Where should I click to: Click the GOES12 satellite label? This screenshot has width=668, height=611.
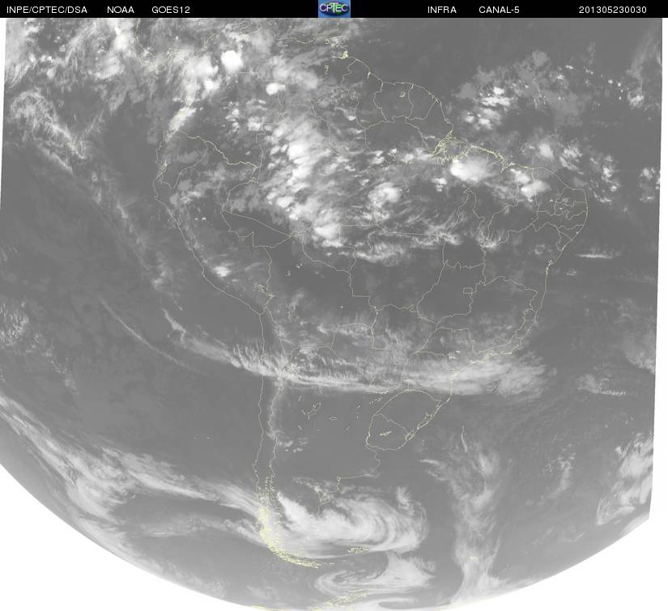pyautogui.click(x=171, y=10)
